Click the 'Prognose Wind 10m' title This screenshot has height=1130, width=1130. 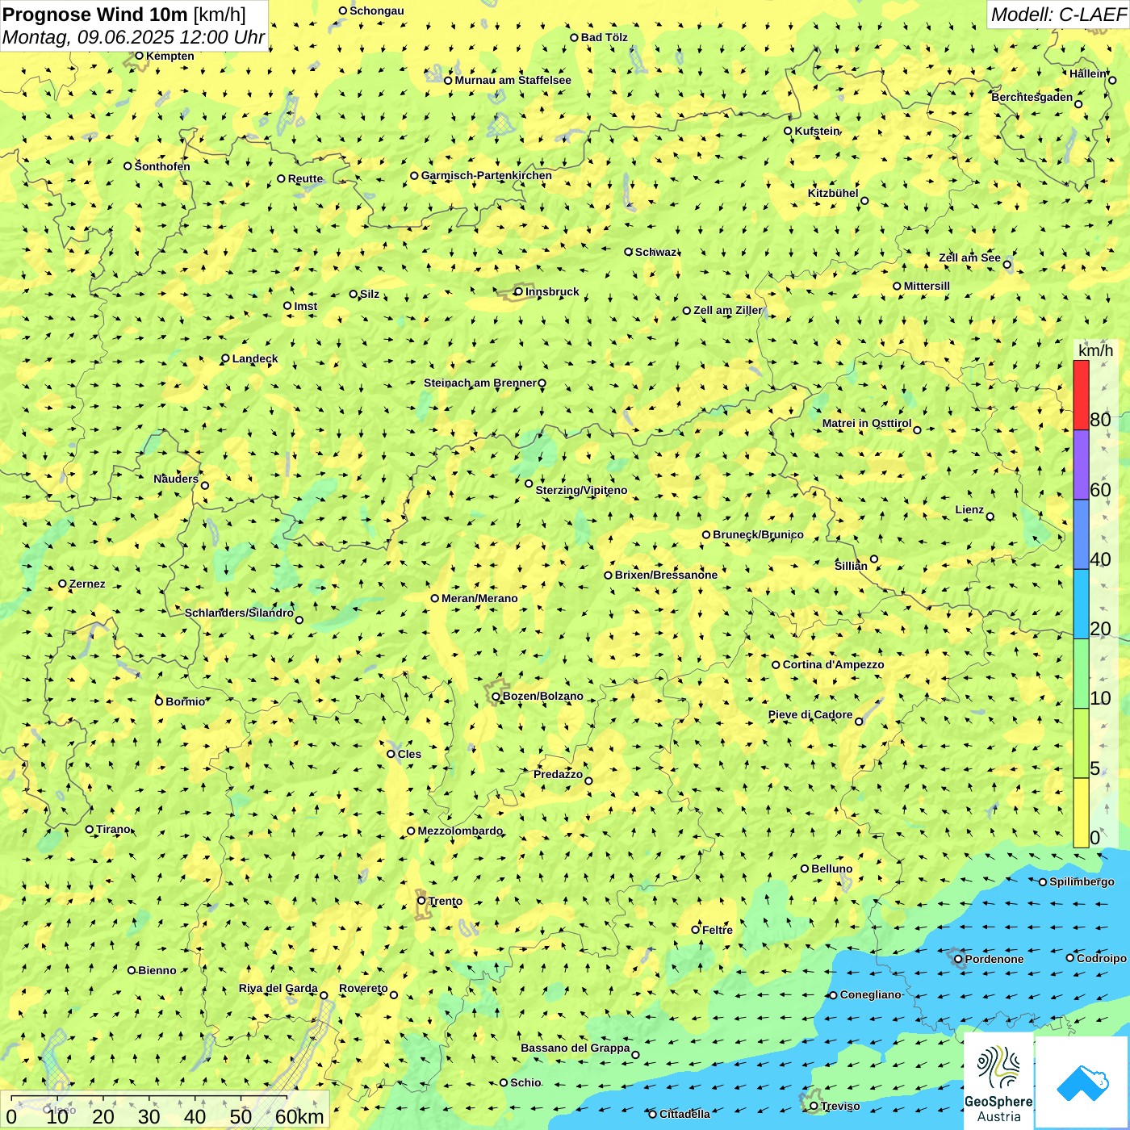coord(95,14)
